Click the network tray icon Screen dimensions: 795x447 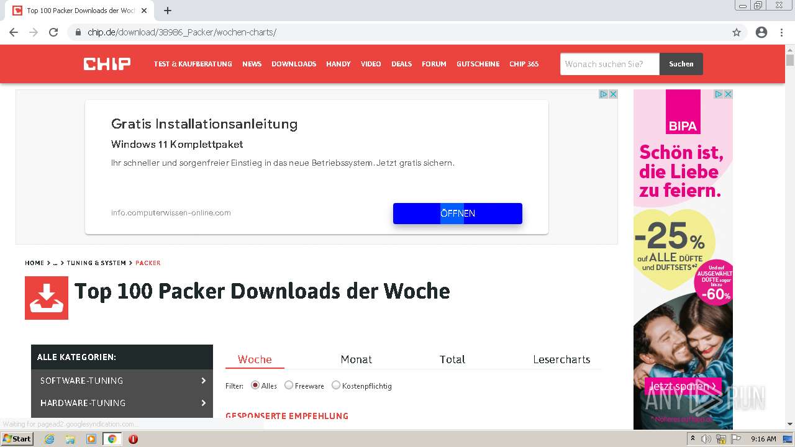pyautogui.click(x=721, y=439)
